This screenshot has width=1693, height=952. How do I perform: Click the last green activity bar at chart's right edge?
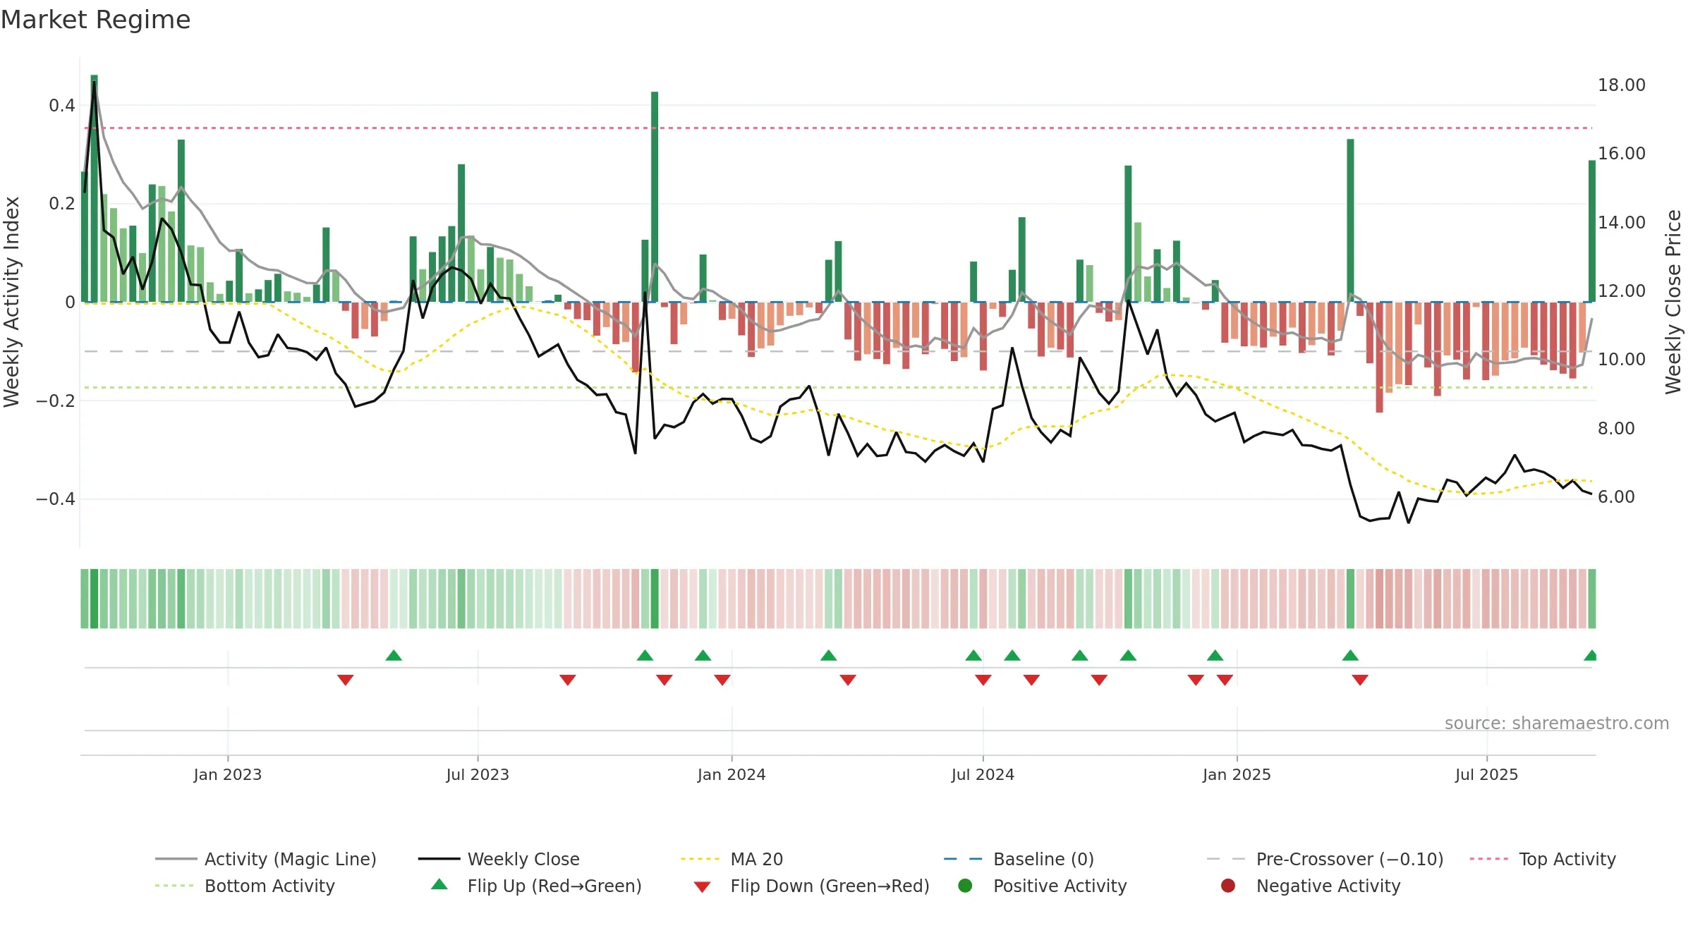1592,231
